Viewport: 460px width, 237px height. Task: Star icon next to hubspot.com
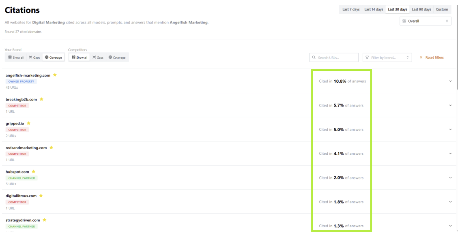[x=33, y=171]
